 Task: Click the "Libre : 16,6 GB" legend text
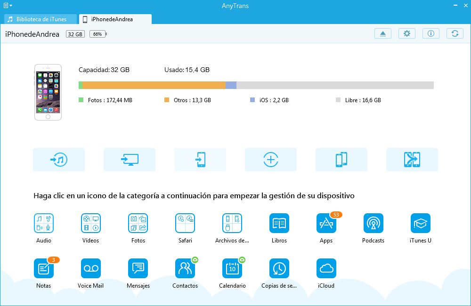tap(363, 100)
